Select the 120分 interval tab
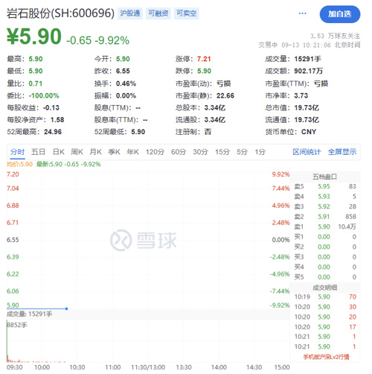This screenshot has width=372, height=374. 155,152
